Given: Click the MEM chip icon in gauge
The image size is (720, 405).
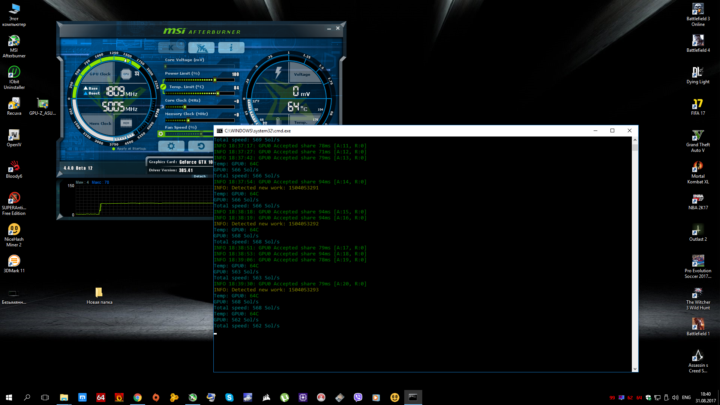Looking at the screenshot, I should click(126, 123).
